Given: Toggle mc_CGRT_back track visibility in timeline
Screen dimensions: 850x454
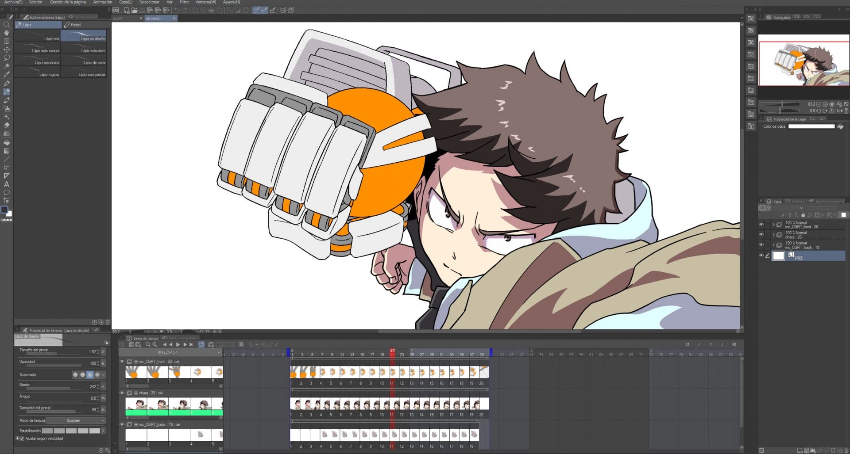Looking at the screenshot, I should 122,424.
